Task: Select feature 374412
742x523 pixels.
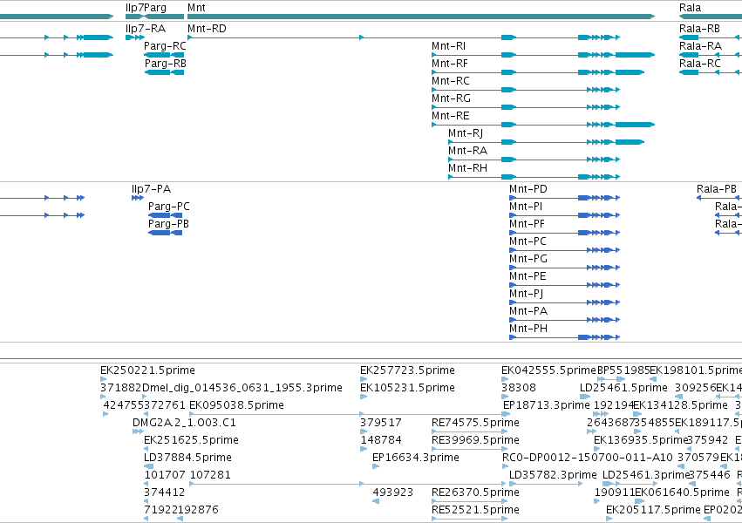Action: [164, 492]
